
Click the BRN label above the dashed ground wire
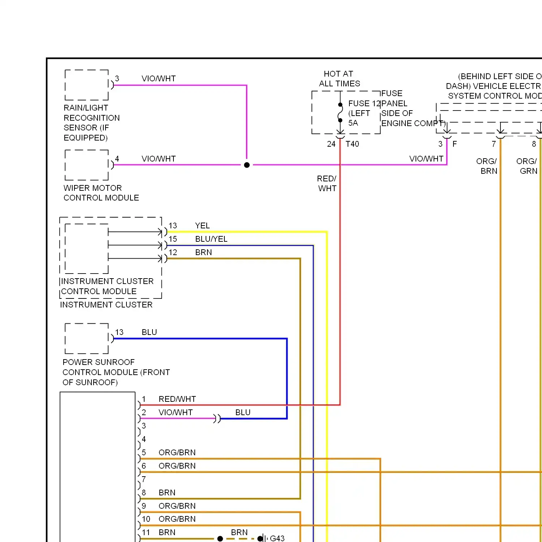pos(239,533)
